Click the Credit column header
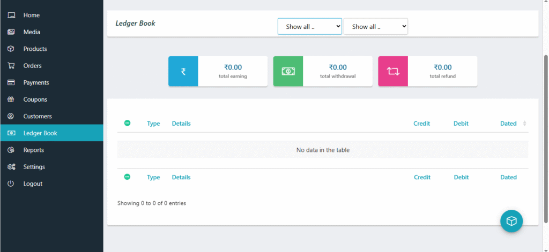Screen dimensions: 549x252 (x=421, y=124)
